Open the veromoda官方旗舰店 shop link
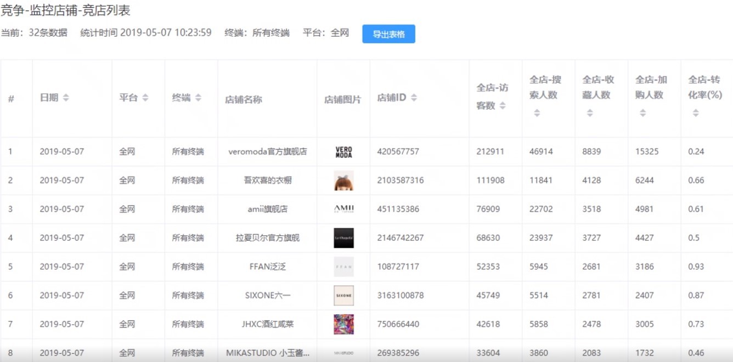733x362 pixels. [267, 151]
